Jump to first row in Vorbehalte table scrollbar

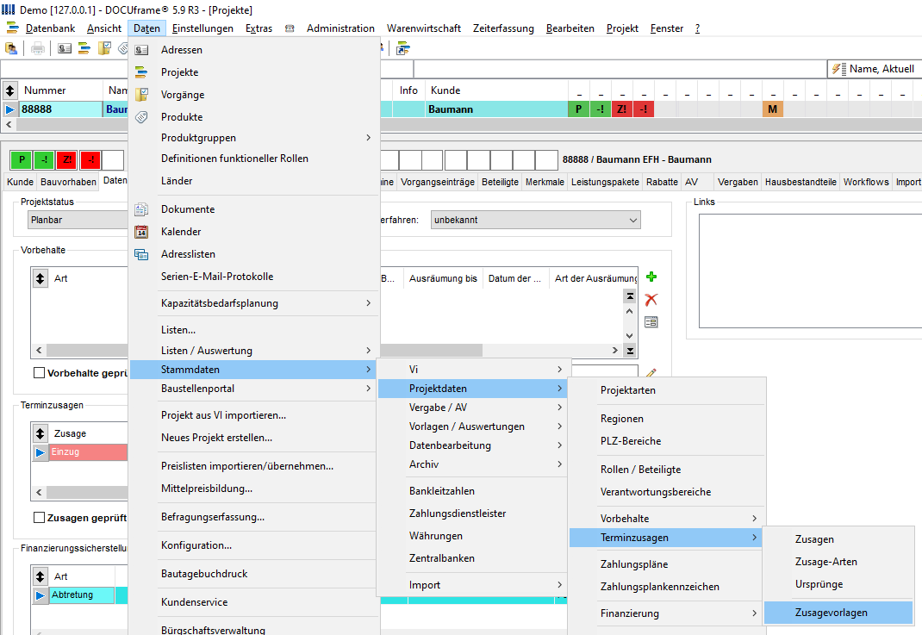(x=630, y=296)
